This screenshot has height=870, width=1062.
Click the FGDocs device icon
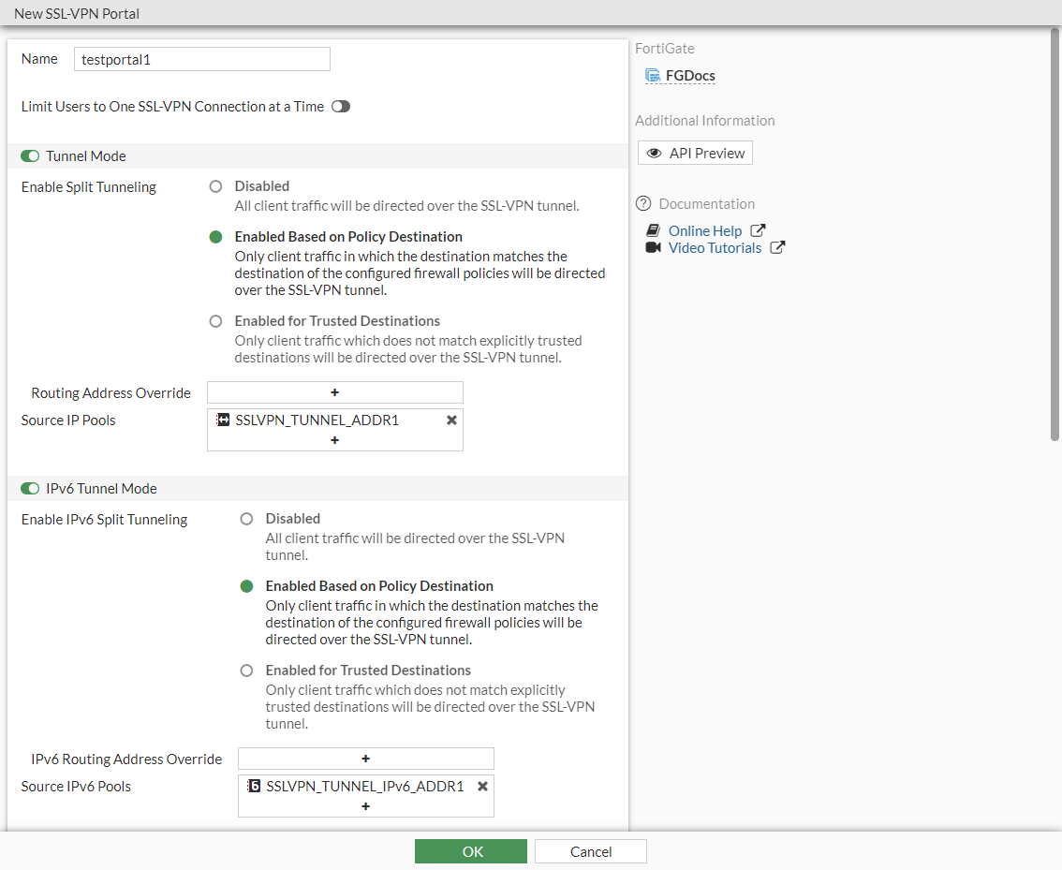pyautogui.click(x=653, y=76)
